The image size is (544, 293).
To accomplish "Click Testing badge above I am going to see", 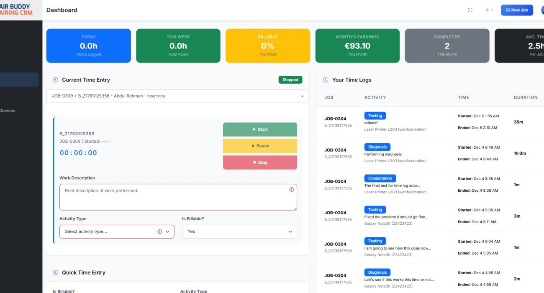I will pyautogui.click(x=375, y=241).
